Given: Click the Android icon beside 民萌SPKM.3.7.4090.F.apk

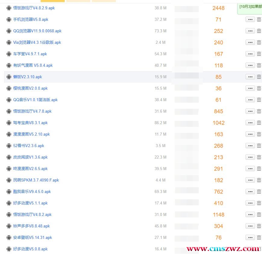Looking at the screenshot, I should (x=9, y=180).
